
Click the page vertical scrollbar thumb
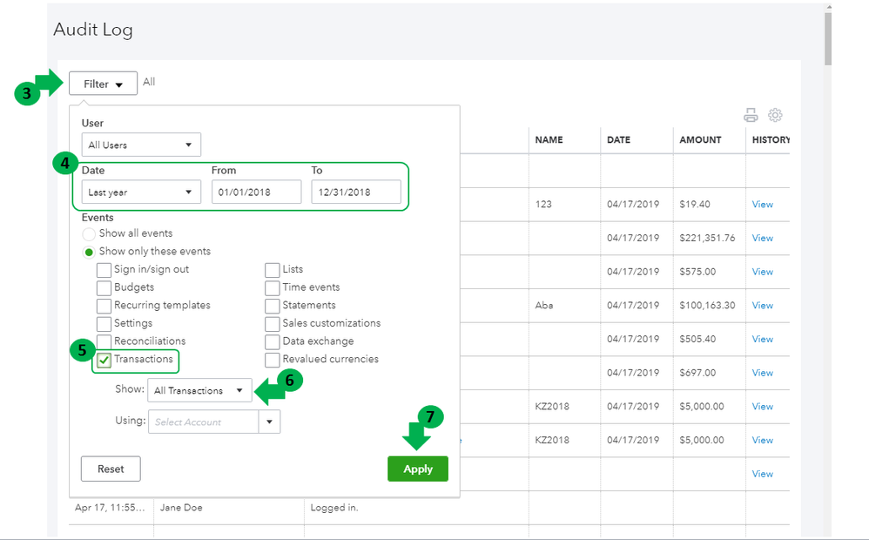point(828,39)
